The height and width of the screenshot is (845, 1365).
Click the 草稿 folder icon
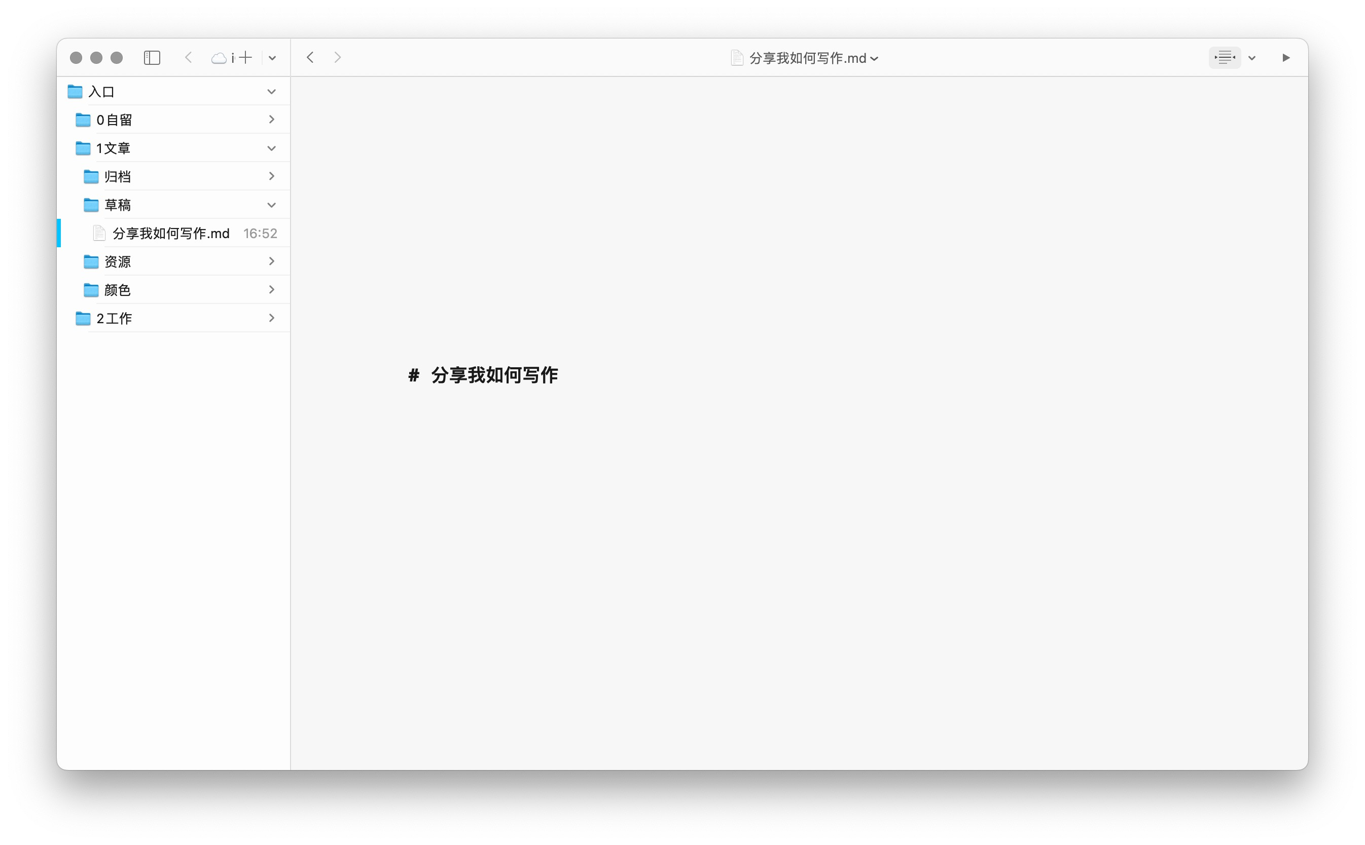[91, 205]
